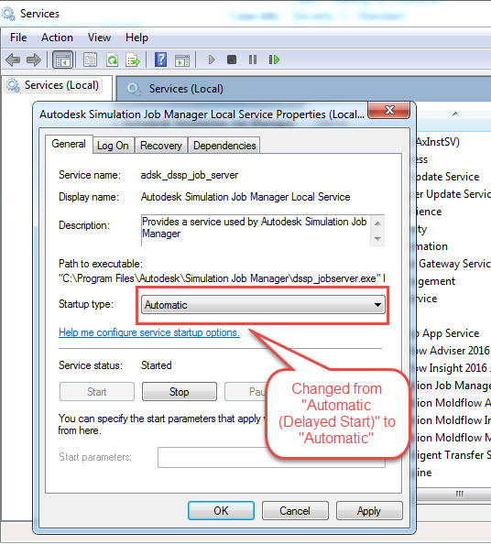The height and width of the screenshot is (544, 491).
Task: Select the AxInstSV) row in list
Action: [453, 142]
